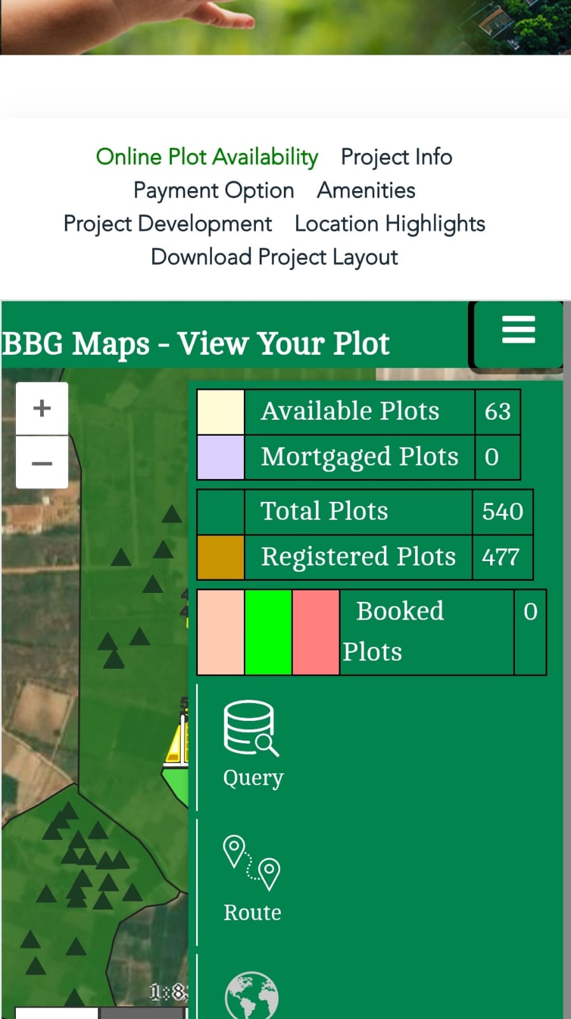Click the lavender Mortgaged Plots swatch

coord(221,457)
